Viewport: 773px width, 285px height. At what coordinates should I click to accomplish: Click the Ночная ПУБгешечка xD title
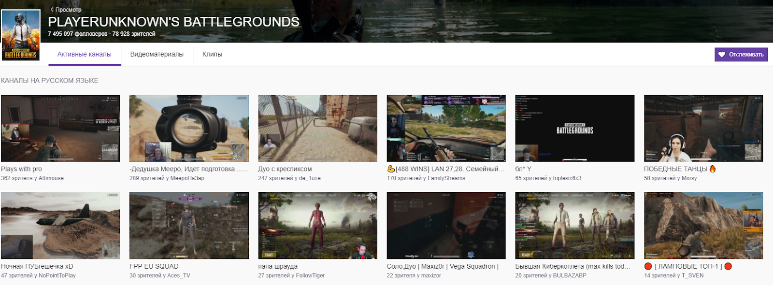[37, 266]
